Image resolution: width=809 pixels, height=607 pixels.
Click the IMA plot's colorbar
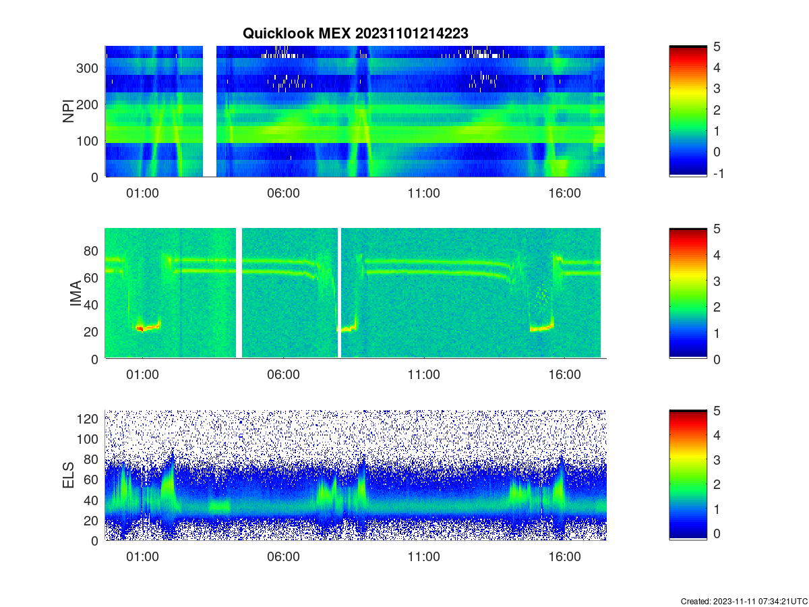(x=688, y=293)
